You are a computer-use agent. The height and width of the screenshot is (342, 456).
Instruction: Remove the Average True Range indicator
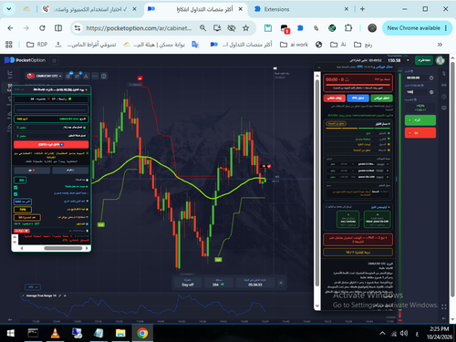pos(65,295)
